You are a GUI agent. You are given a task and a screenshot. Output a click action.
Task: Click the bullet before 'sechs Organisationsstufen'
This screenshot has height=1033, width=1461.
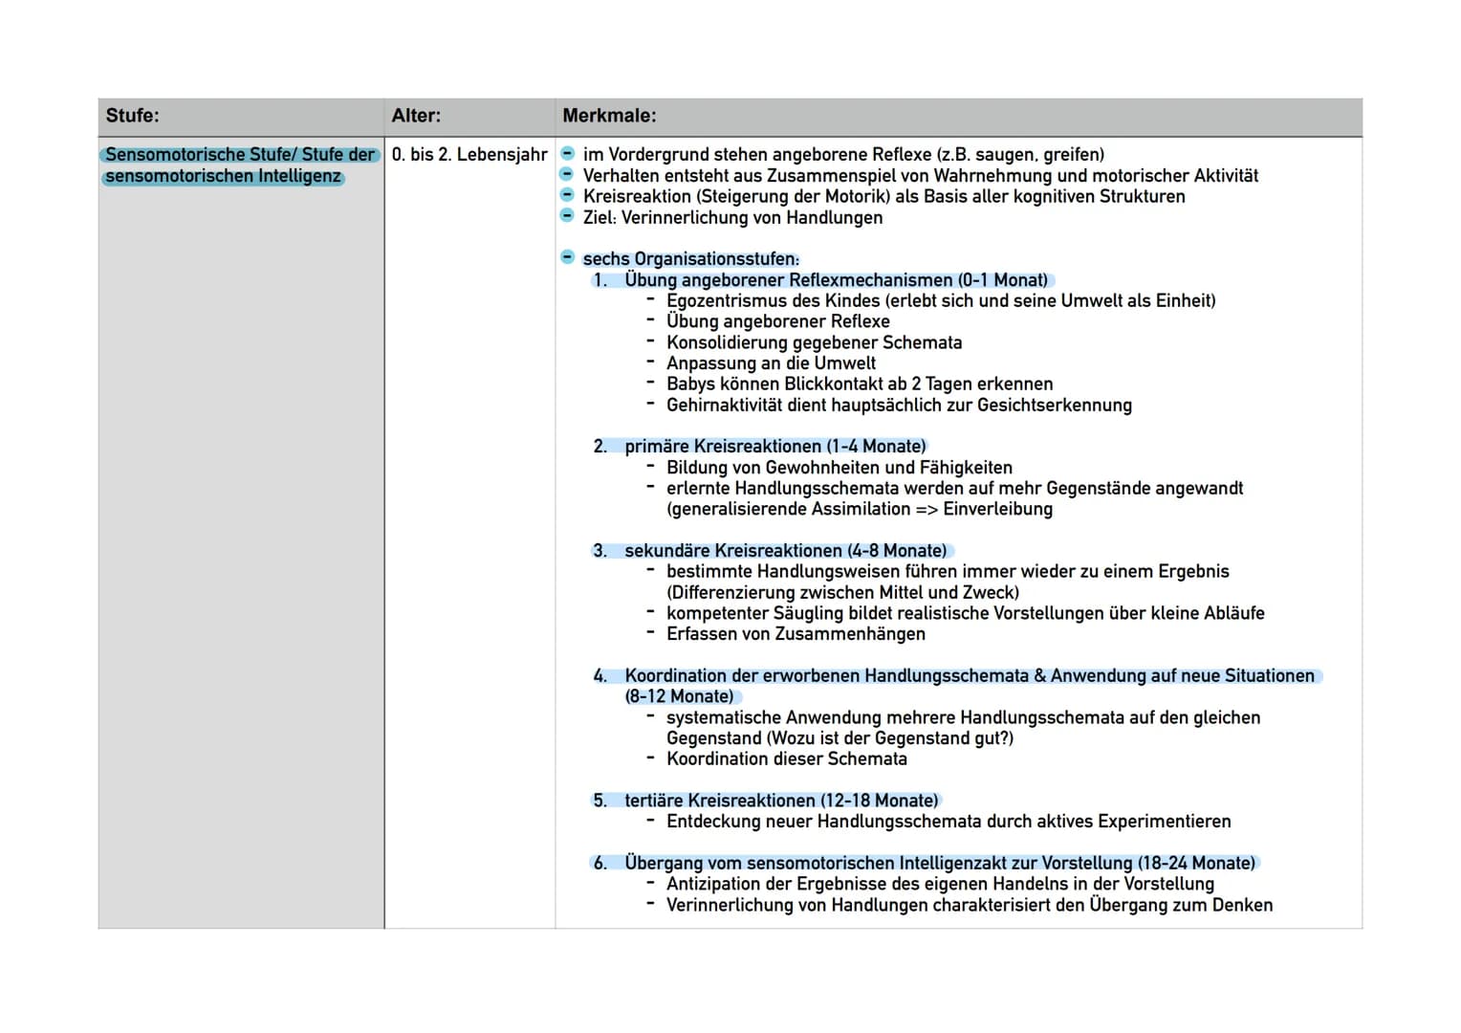click(567, 257)
